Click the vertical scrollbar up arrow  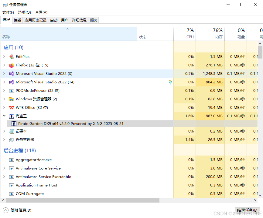click(260, 44)
